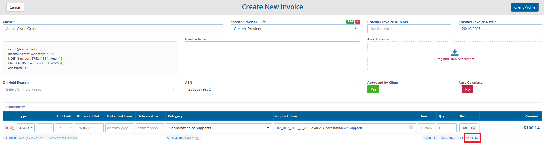544x155 pixels.
Task: Duplicate the invoice line with copy icon
Action: (12, 128)
